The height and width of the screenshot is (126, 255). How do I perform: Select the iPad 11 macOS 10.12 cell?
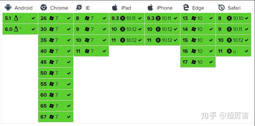127,40
